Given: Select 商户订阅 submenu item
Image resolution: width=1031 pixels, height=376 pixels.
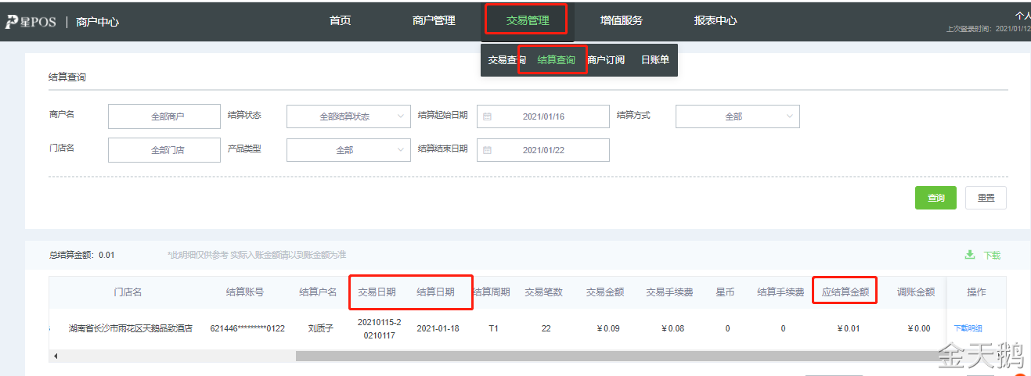Looking at the screenshot, I should click(606, 59).
